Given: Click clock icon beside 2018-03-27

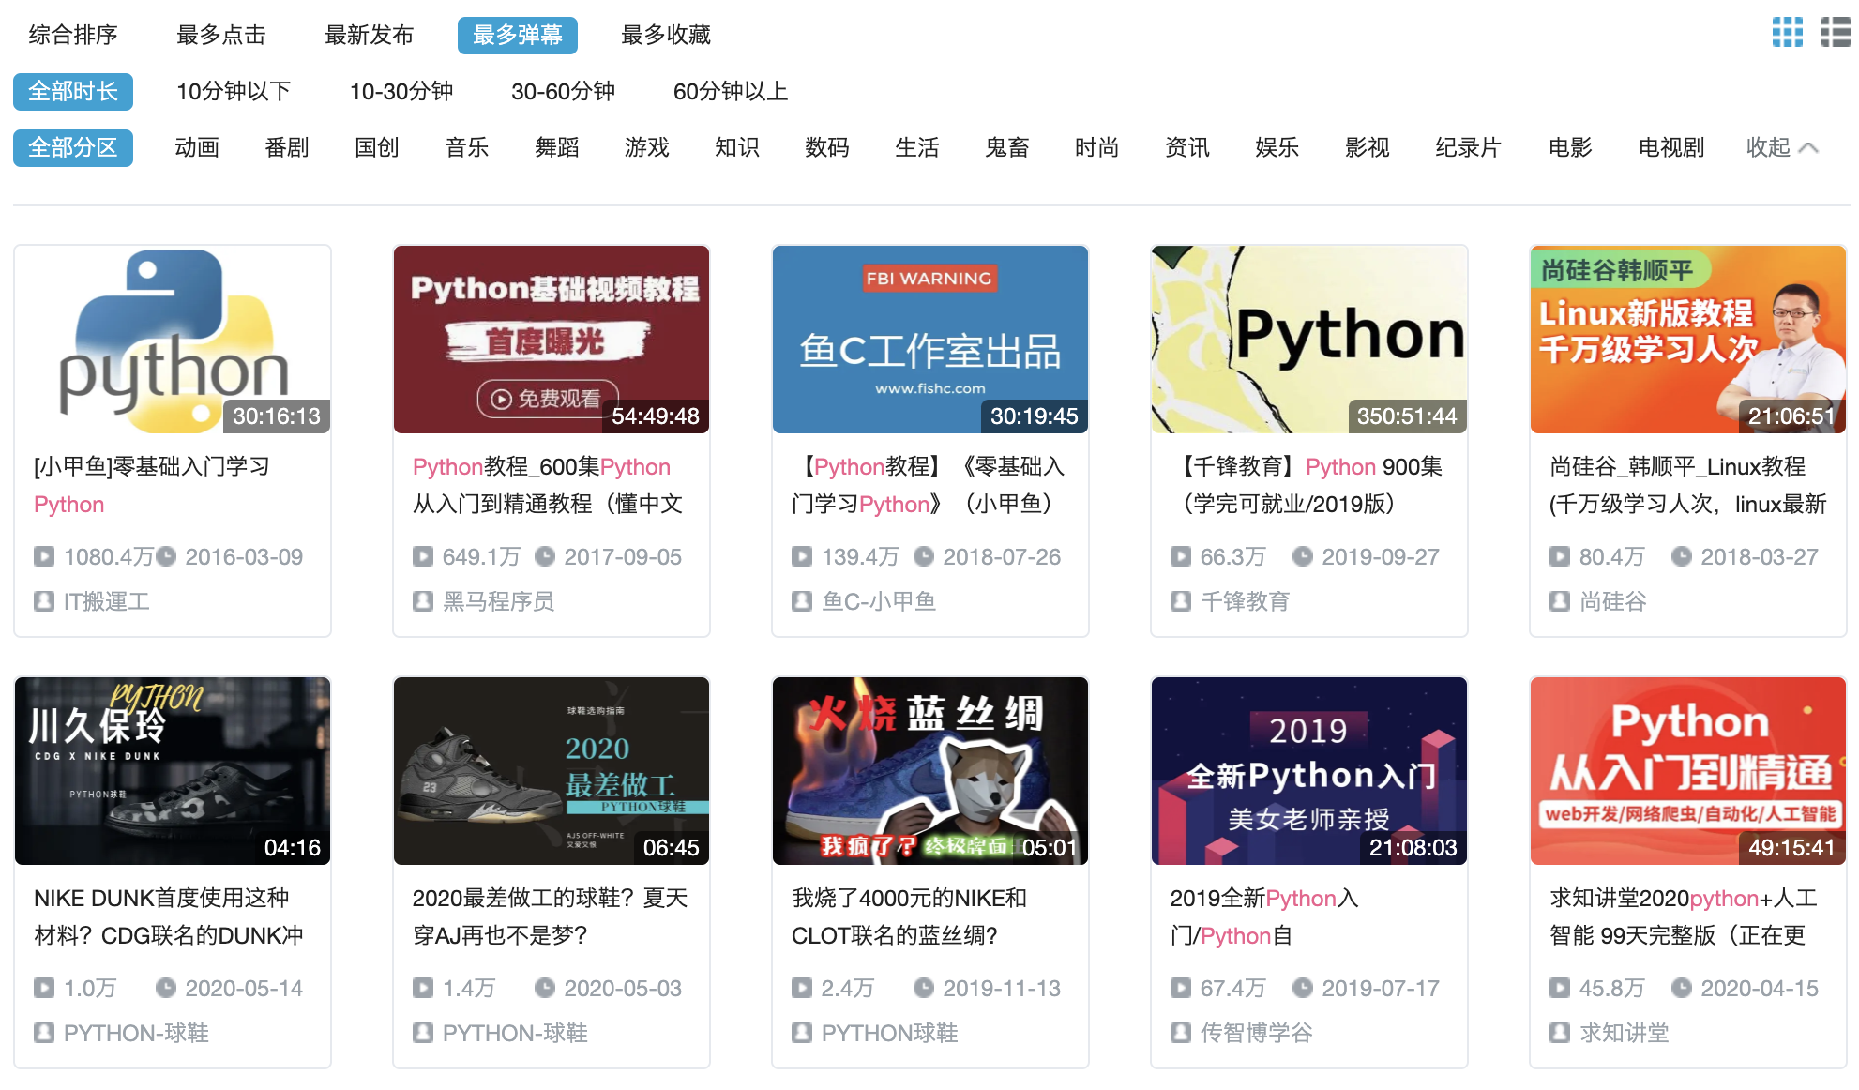Looking at the screenshot, I should click(1682, 556).
